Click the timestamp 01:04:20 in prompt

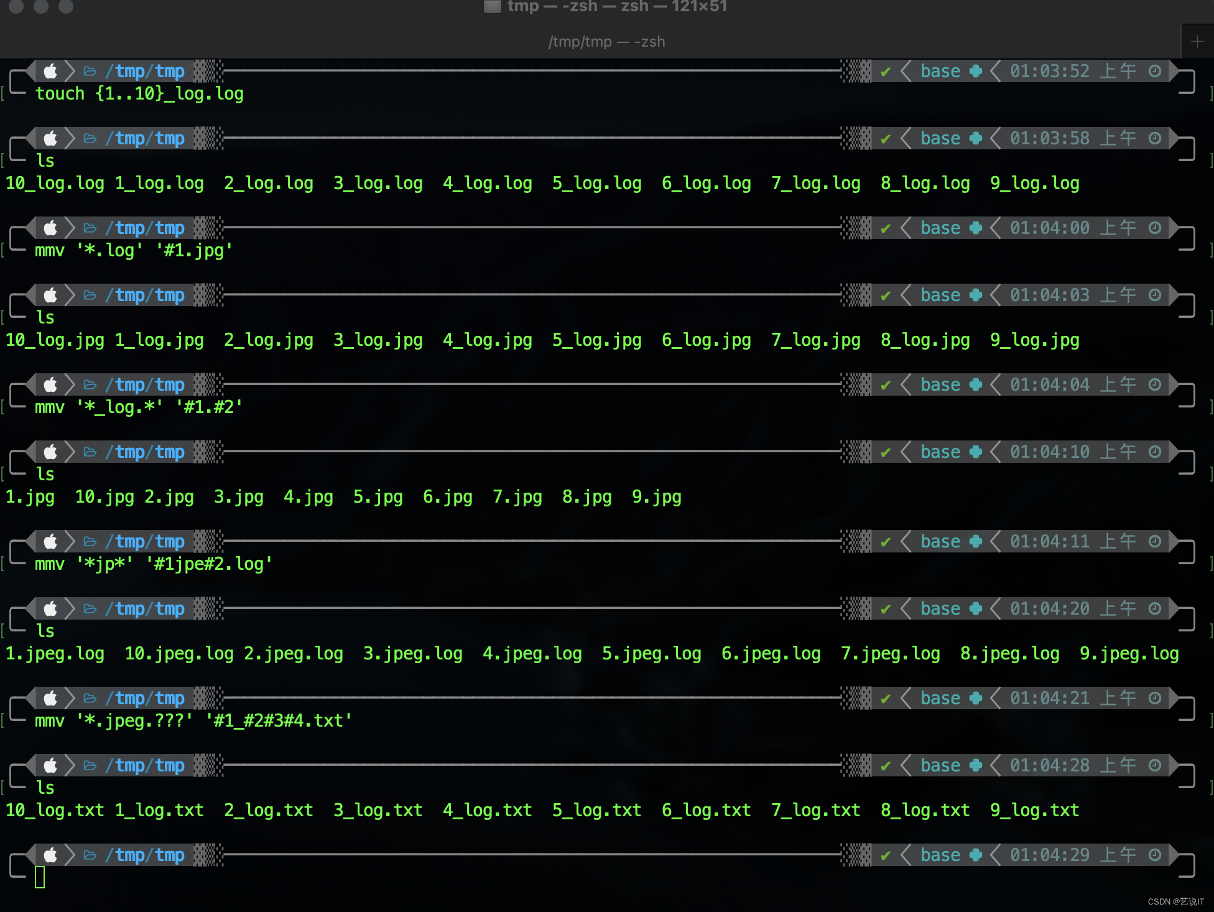pyautogui.click(x=1049, y=609)
